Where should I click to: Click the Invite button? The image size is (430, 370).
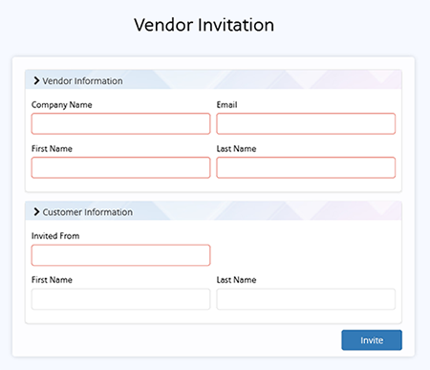[x=372, y=340]
